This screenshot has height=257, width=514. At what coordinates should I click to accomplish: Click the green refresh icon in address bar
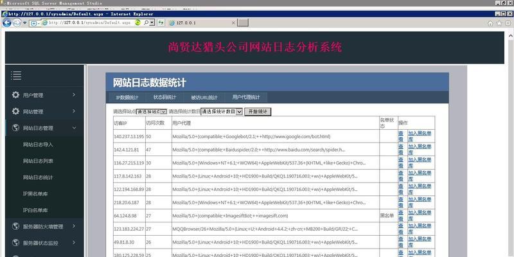pyautogui.click(x=138, y=22)
